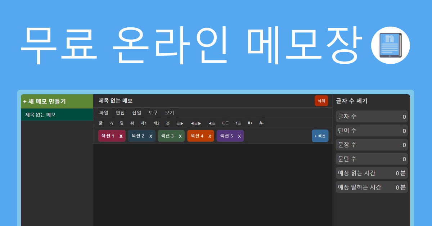Click the 글자 수 세기 panel heading
Screen dimensions: 432x226
click(x=352, y=101)
